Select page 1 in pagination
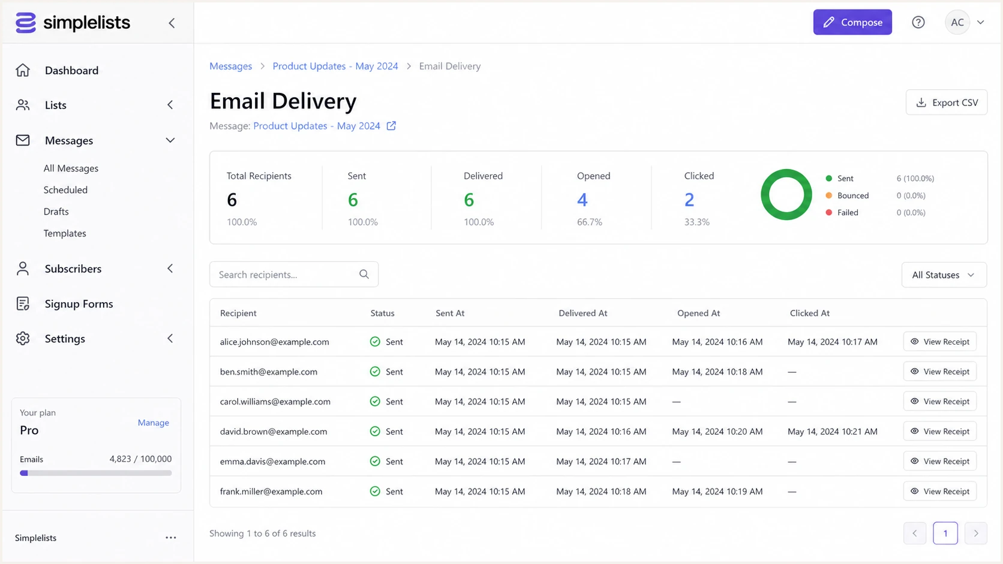The image size is (1003, 564). [945, 533]
